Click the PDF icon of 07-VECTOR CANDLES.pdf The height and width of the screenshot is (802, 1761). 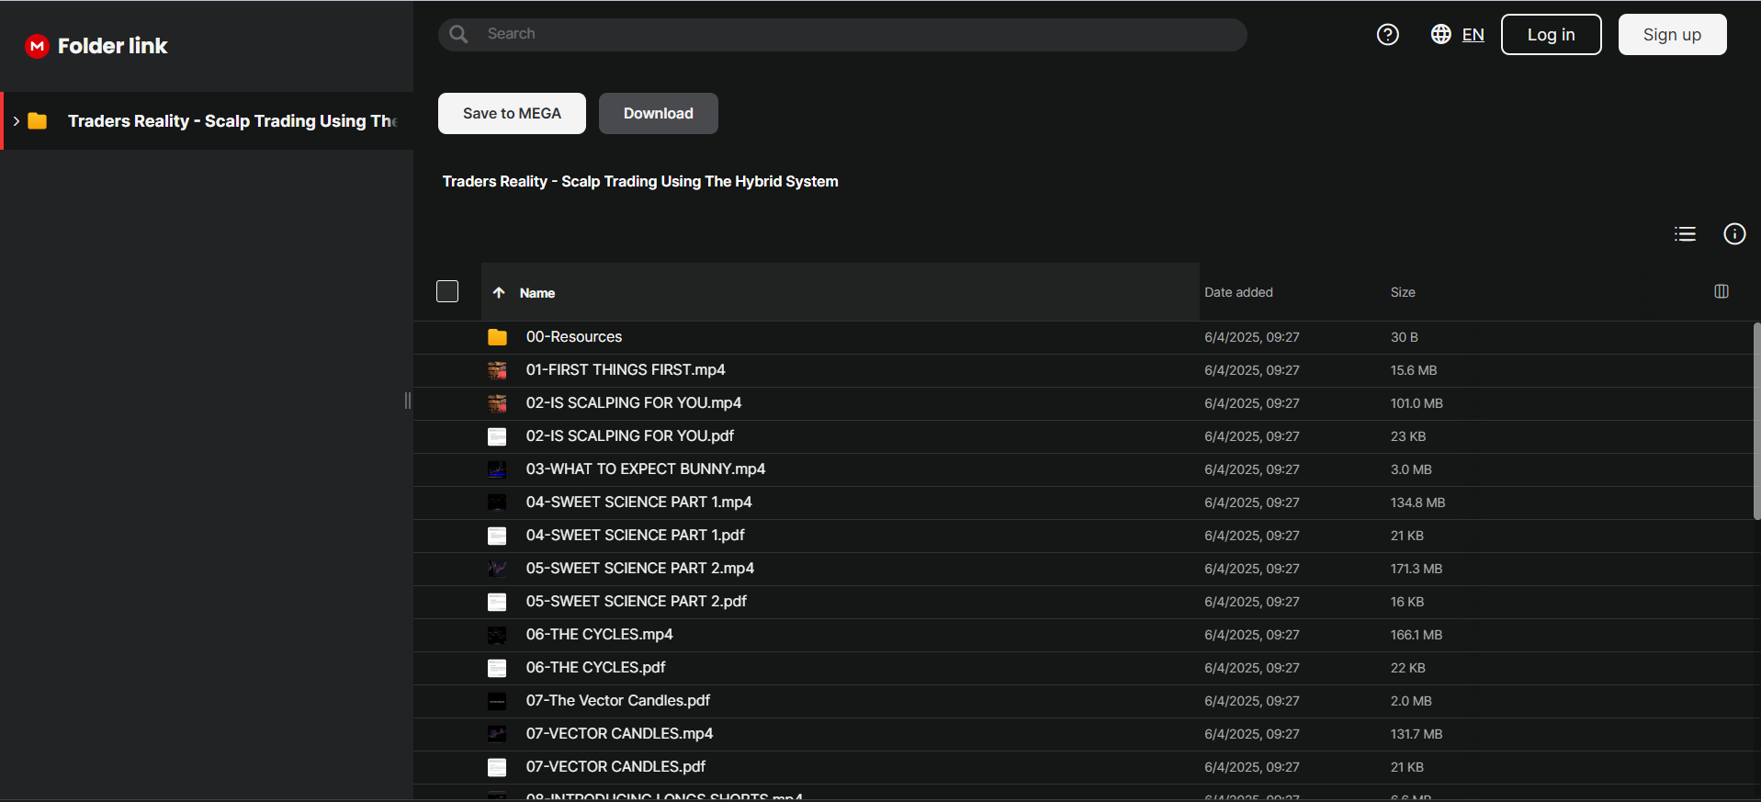tap(497, 767)
